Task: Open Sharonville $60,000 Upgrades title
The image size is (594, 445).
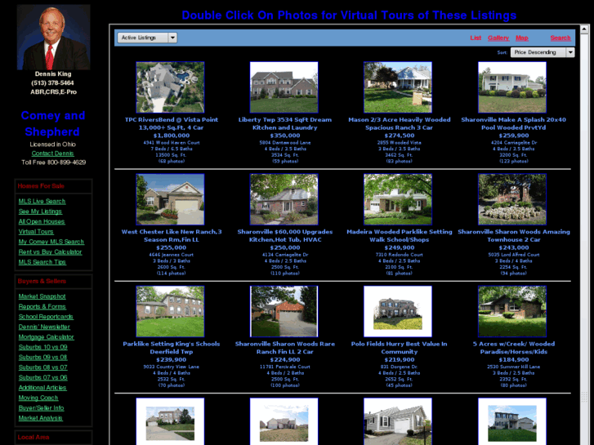Action: (x=285, y=236)
